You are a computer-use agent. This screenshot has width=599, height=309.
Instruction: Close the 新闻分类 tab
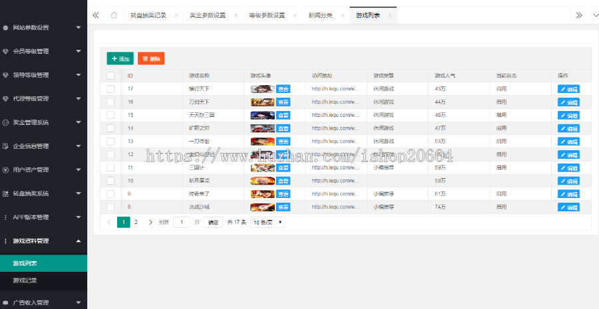(x=343, y=16)
